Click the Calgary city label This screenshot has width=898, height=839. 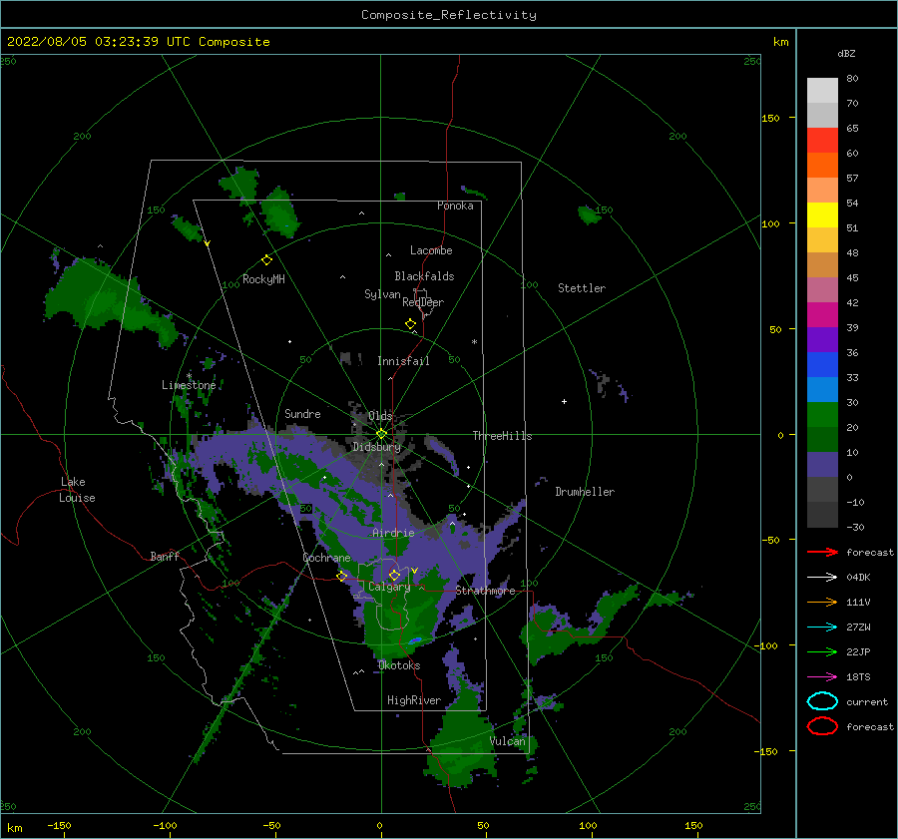[x=389, y=587]
